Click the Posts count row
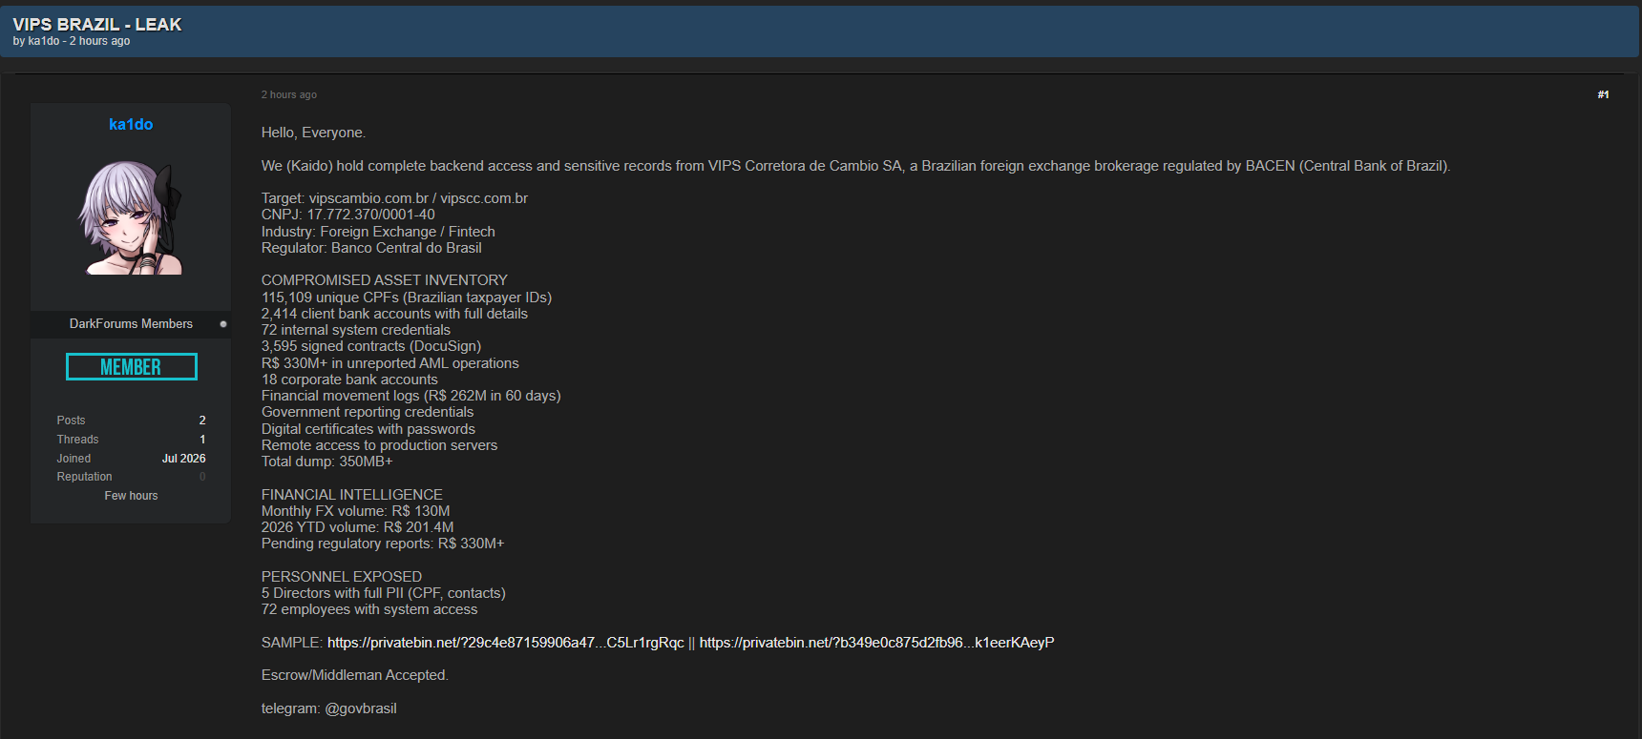This screenshot has height=739, width=1642. tap(131, 421)
